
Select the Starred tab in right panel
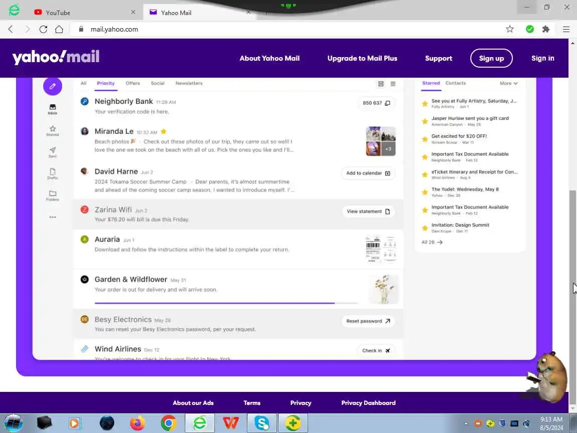pos(431,83)
